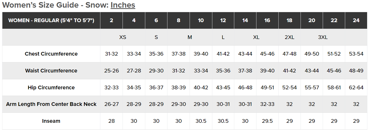Select the 29.5 inseam cell
Screen dimensions: 370x132
tap(267, 121)
